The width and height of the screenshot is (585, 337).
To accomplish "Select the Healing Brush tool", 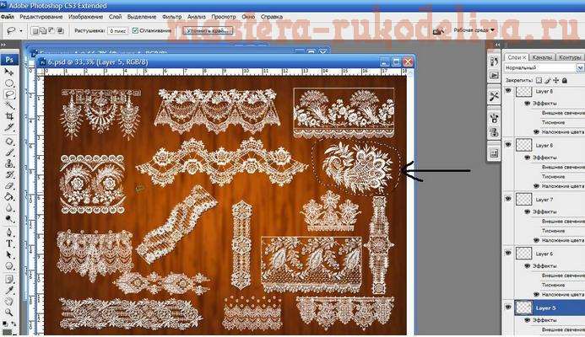I will point(9,142).
